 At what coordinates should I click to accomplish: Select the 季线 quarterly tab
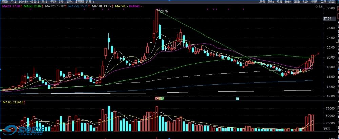coord(45,2)
